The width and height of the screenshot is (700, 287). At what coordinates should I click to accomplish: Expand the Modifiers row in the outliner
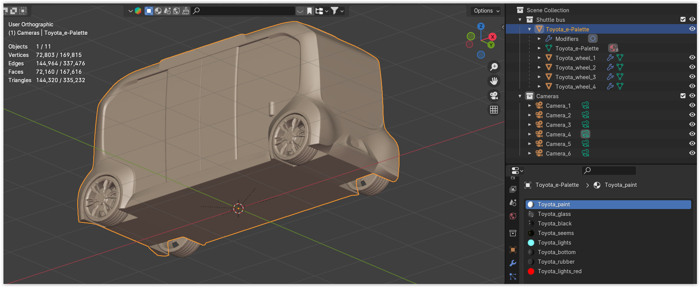(x=539, y=39)
